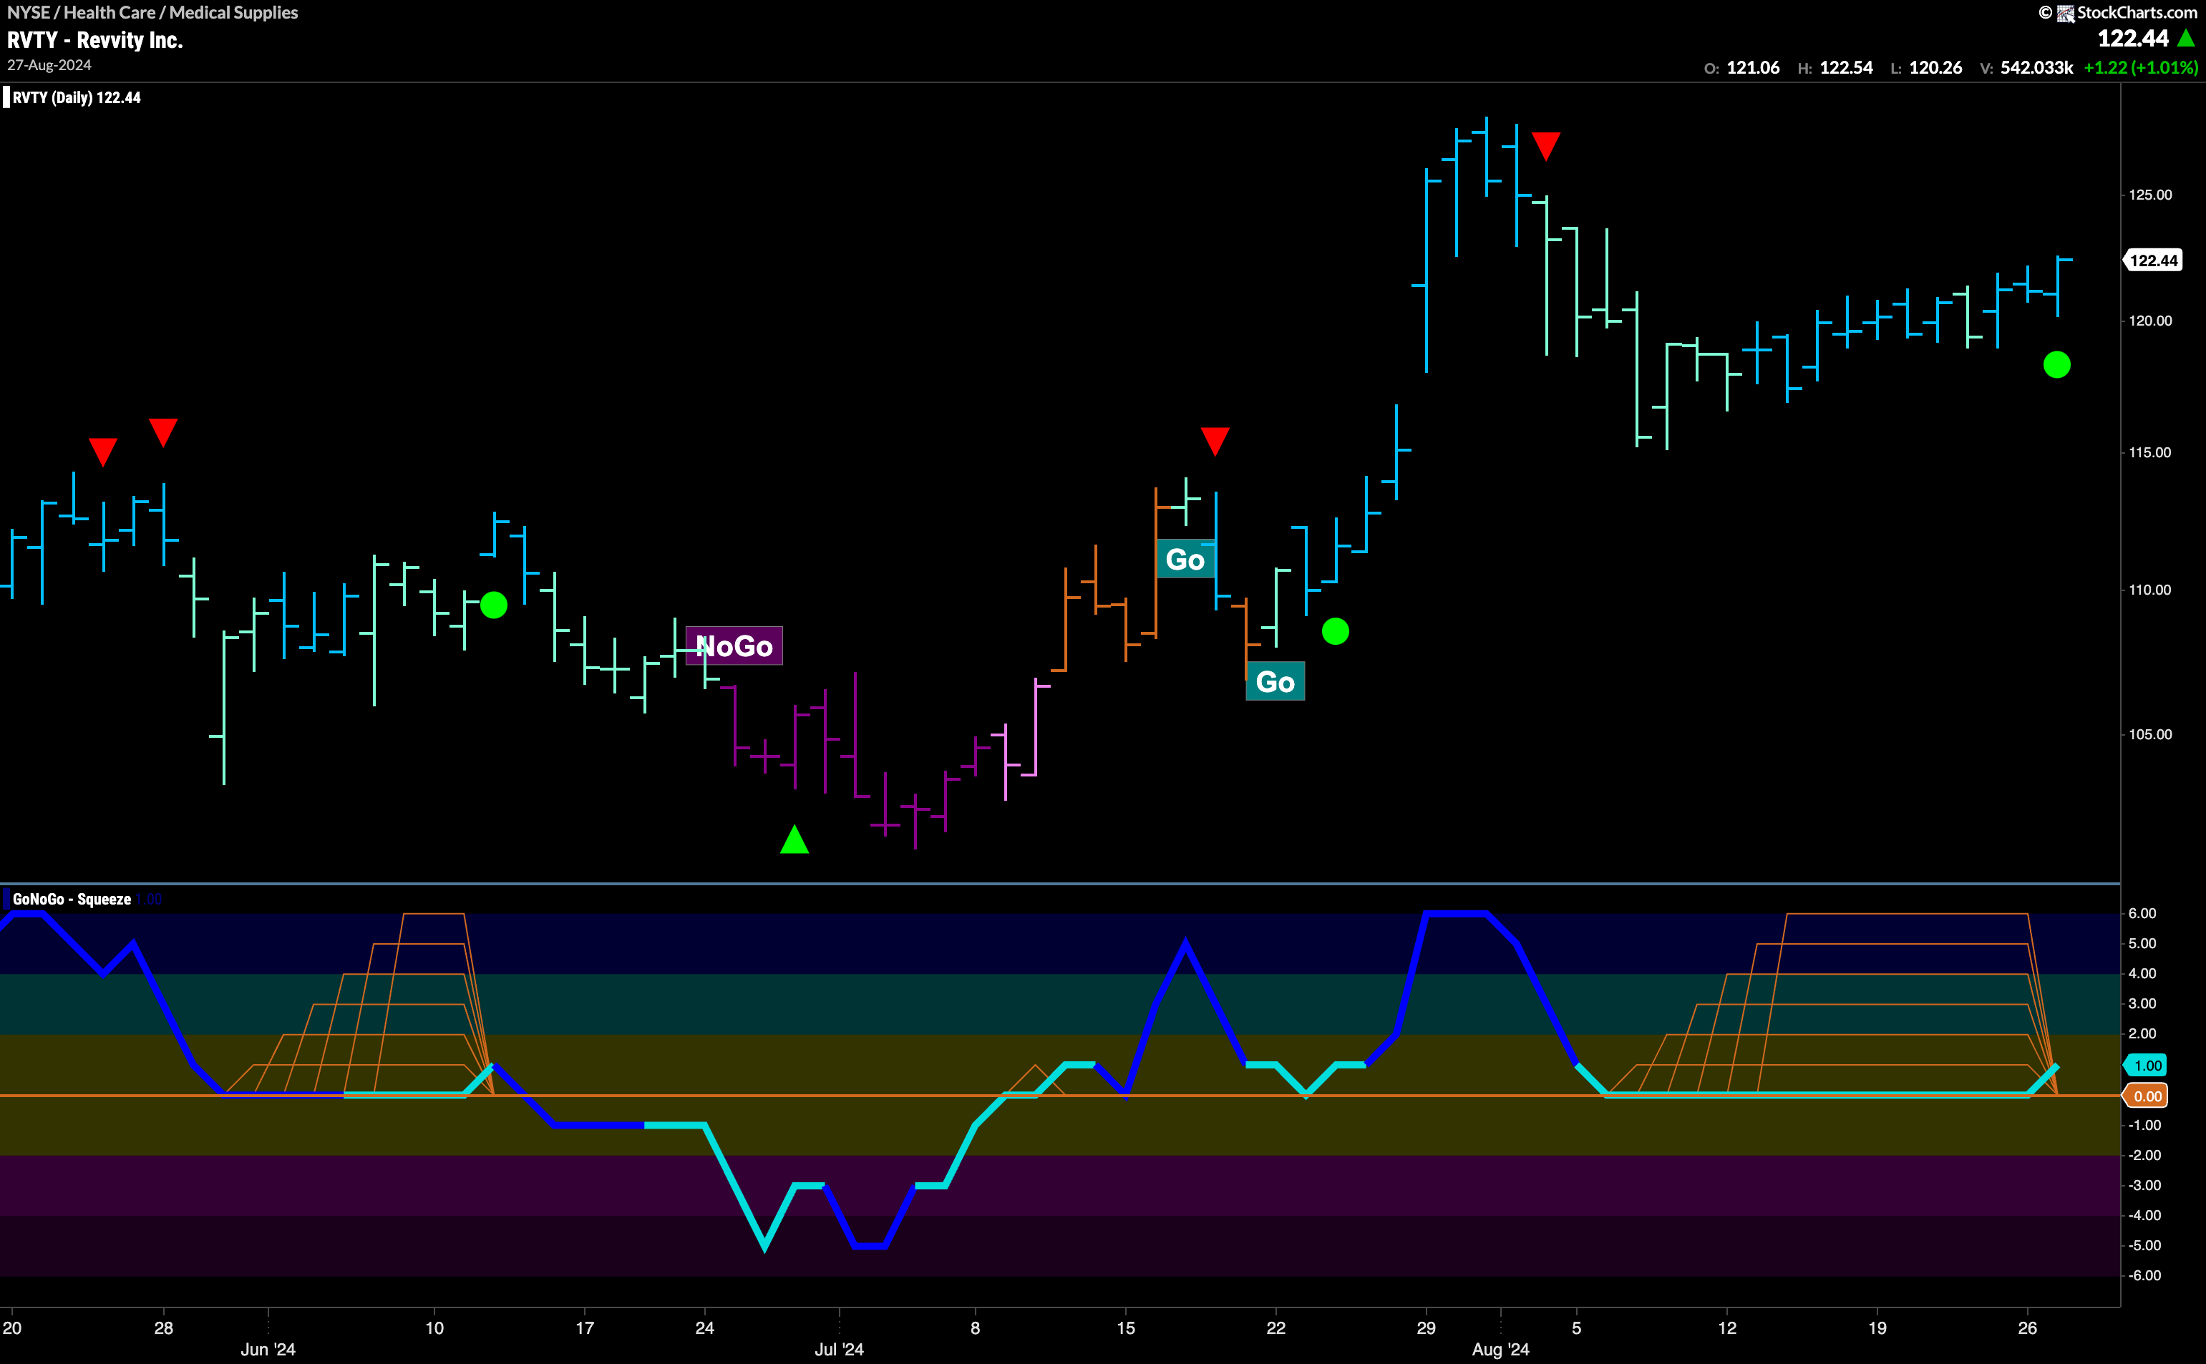Click the red down-triangle marker near July 19
This screenshot has height=1364, width=2206.
[1215, 441]
